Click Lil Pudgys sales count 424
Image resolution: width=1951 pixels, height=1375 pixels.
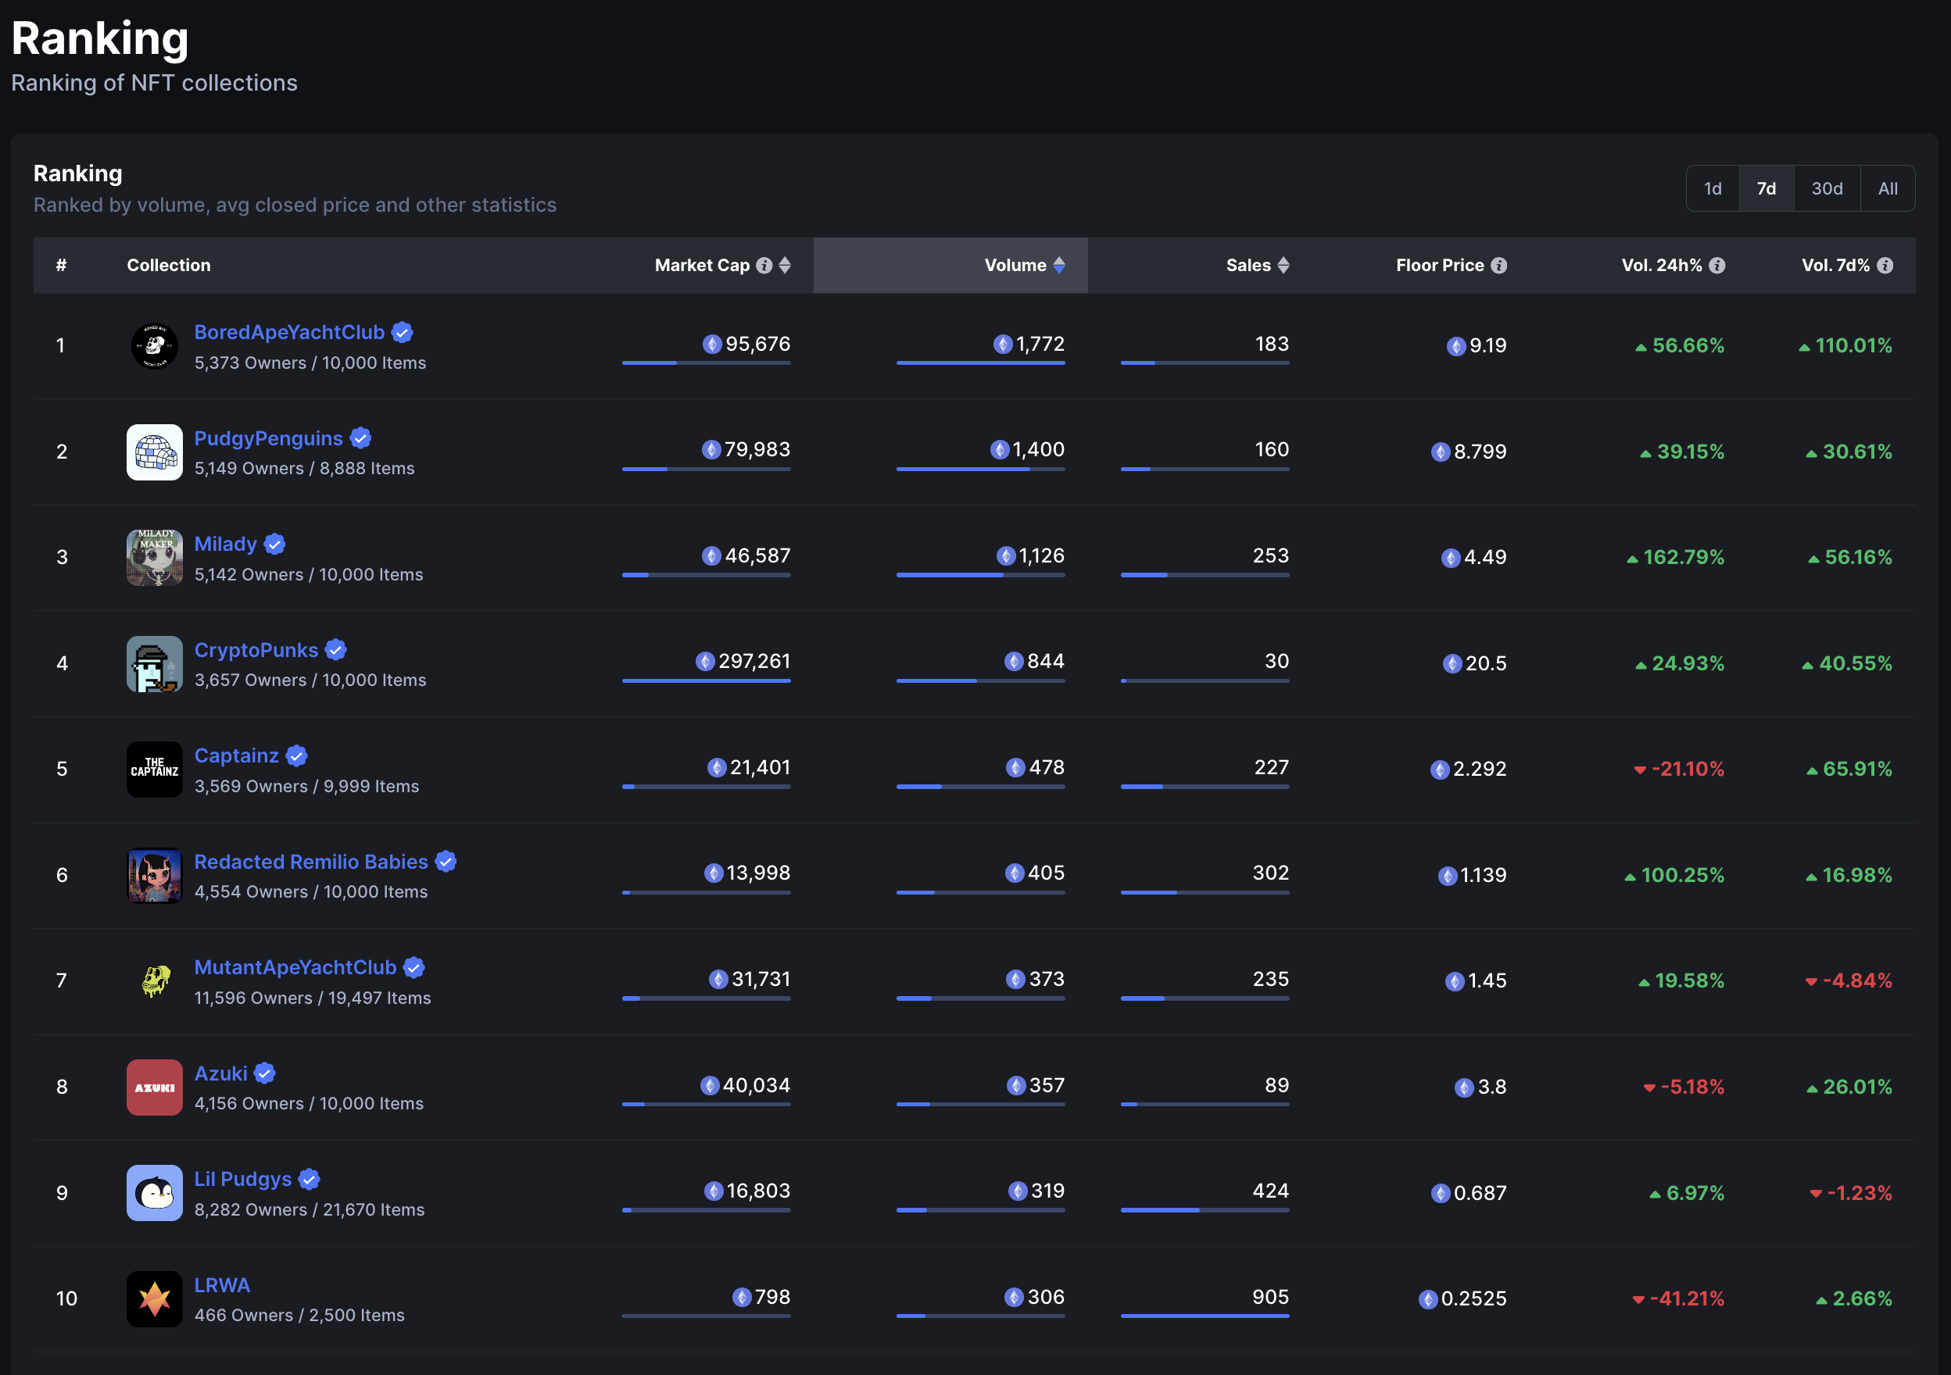pyautogui.click(x=1270, y=1191)
